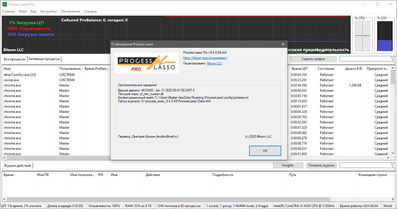Click the RAM: 33% из 8 ГБ status entry
The width and height of the screenshot is (397, 209).
coord(138,206)
